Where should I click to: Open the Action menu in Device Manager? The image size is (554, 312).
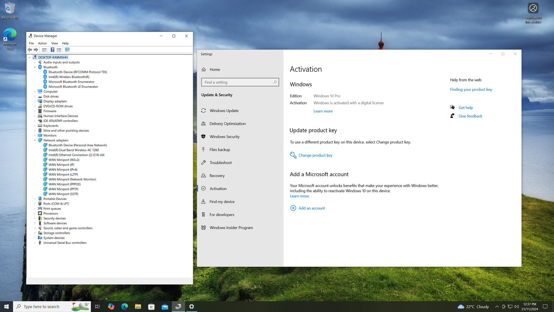[42, 43]
